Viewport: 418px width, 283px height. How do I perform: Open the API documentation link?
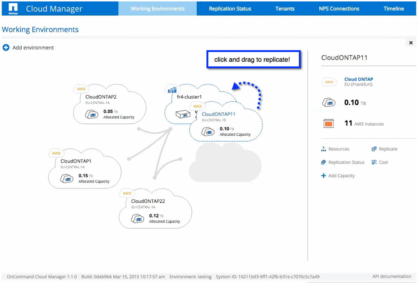391,276
